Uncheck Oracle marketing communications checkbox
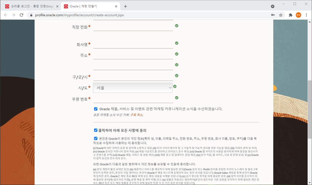 (96, 109)
